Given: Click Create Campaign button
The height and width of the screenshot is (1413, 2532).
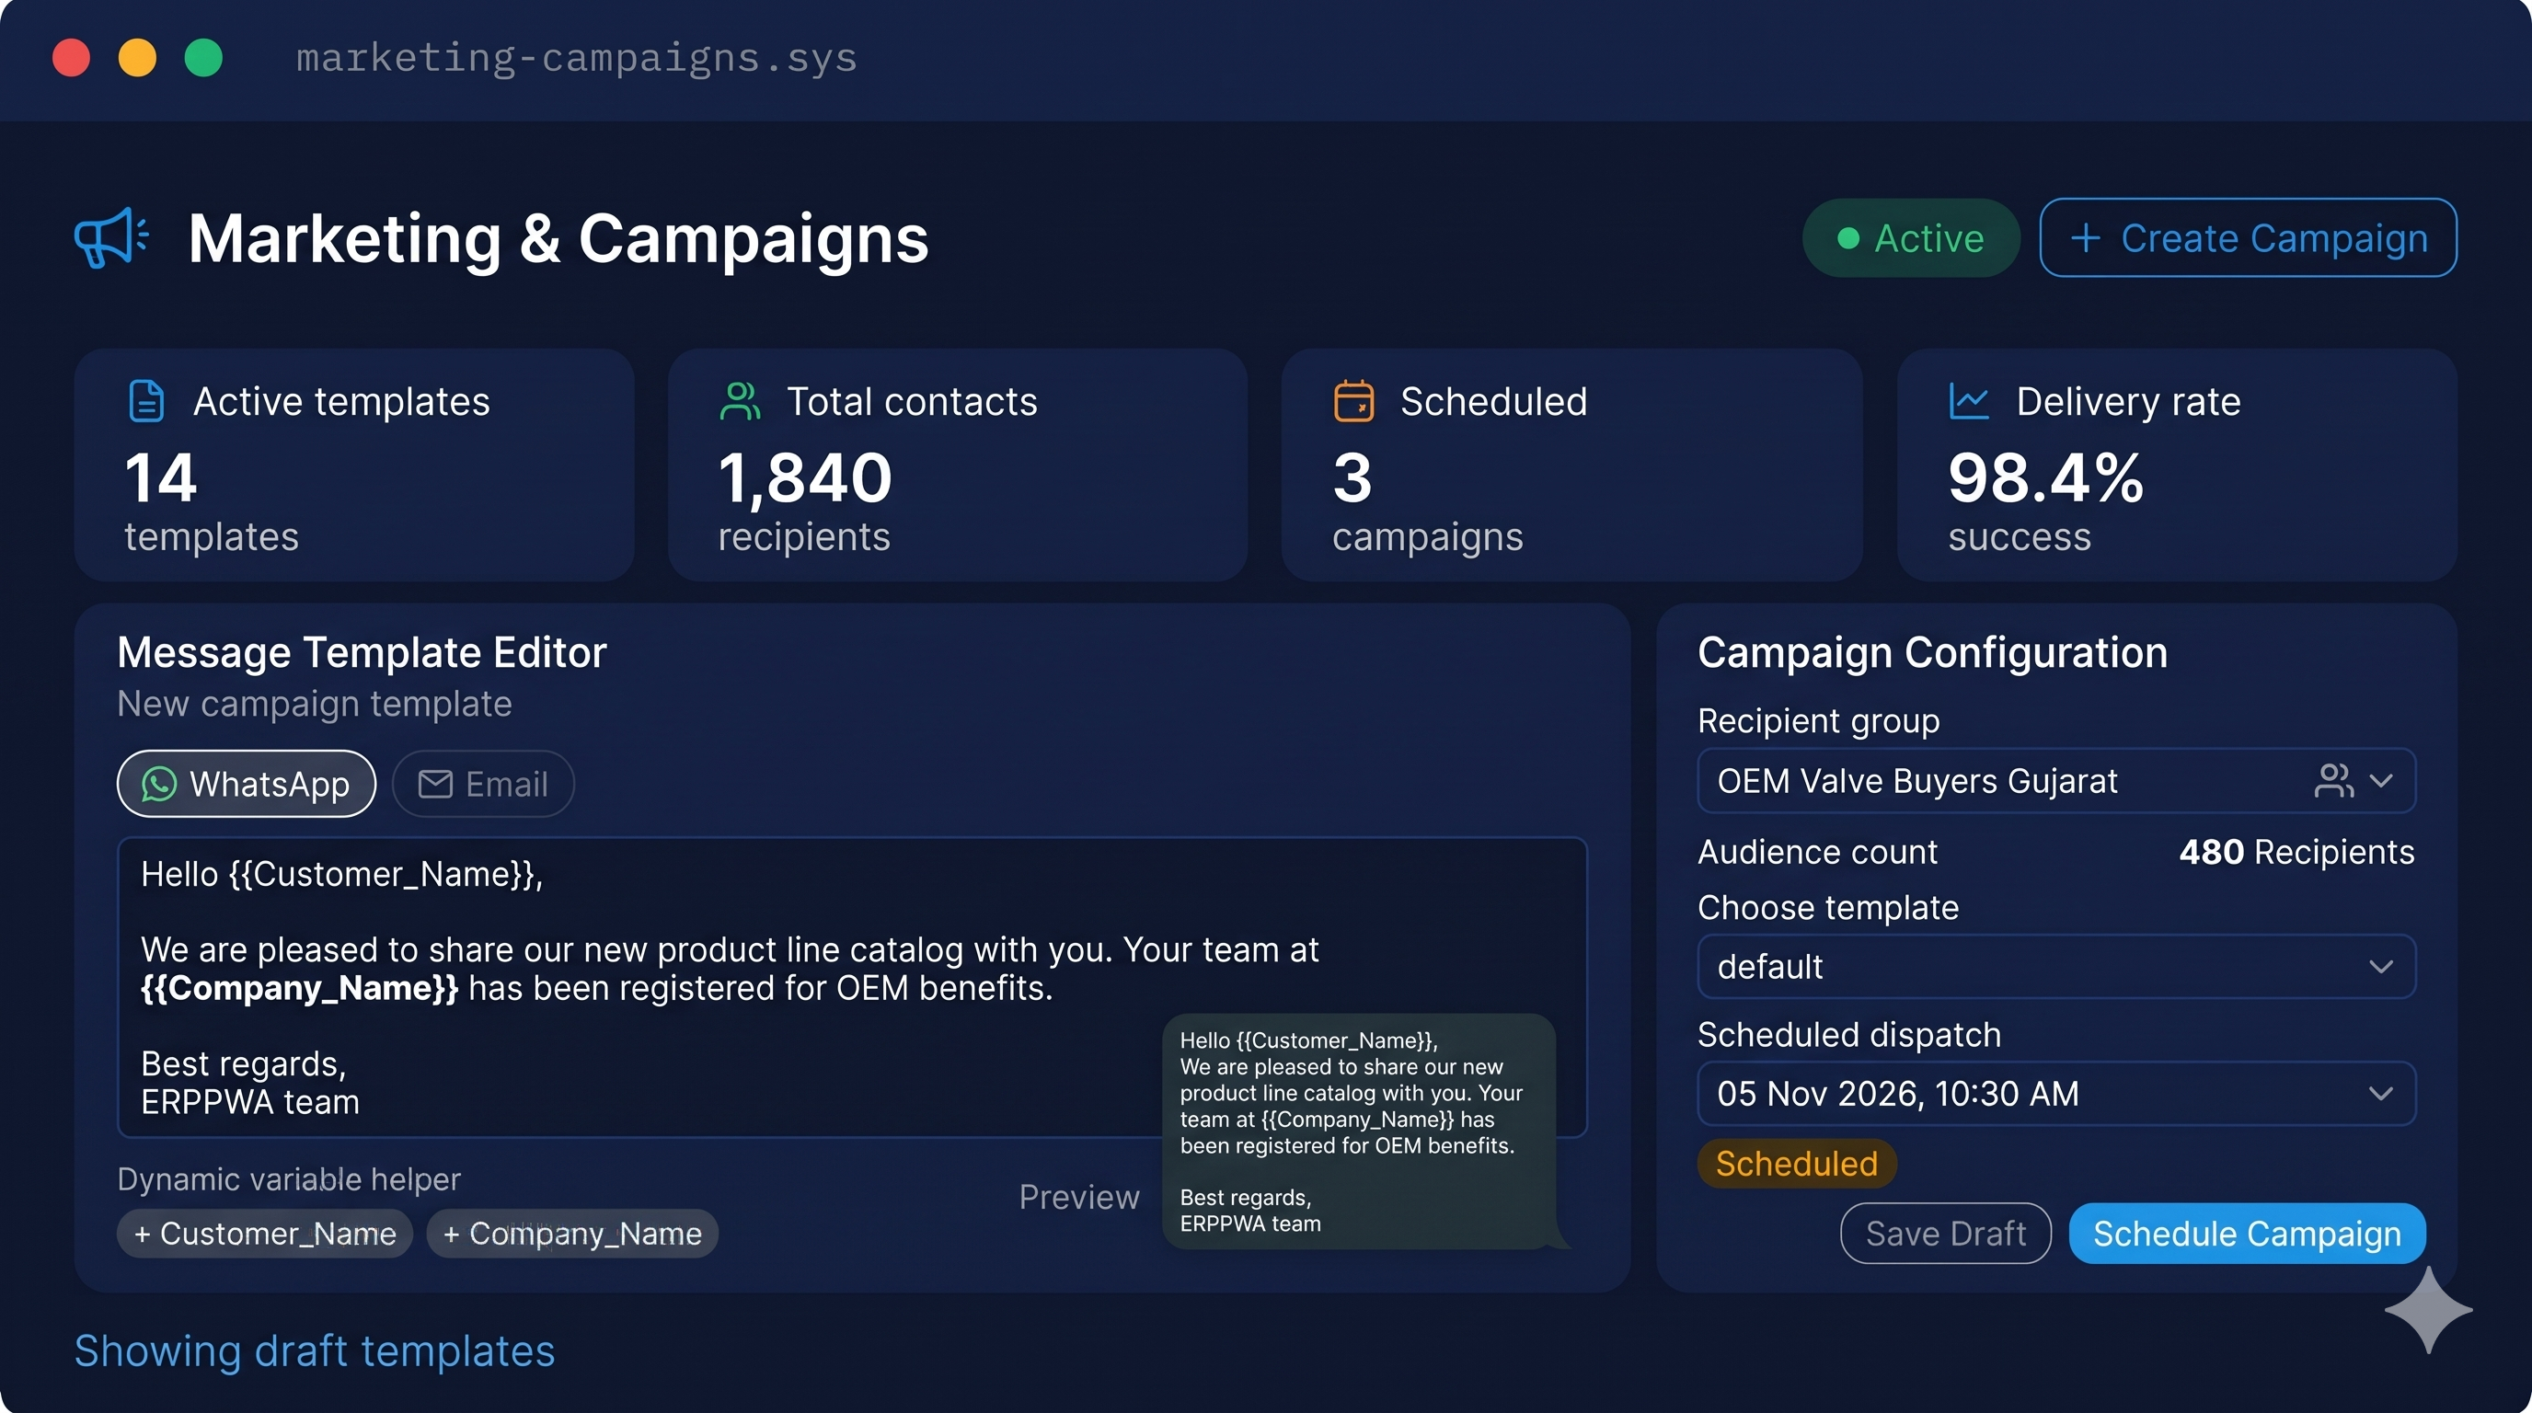Looking at the screenshot, I should pos(2248,237).
